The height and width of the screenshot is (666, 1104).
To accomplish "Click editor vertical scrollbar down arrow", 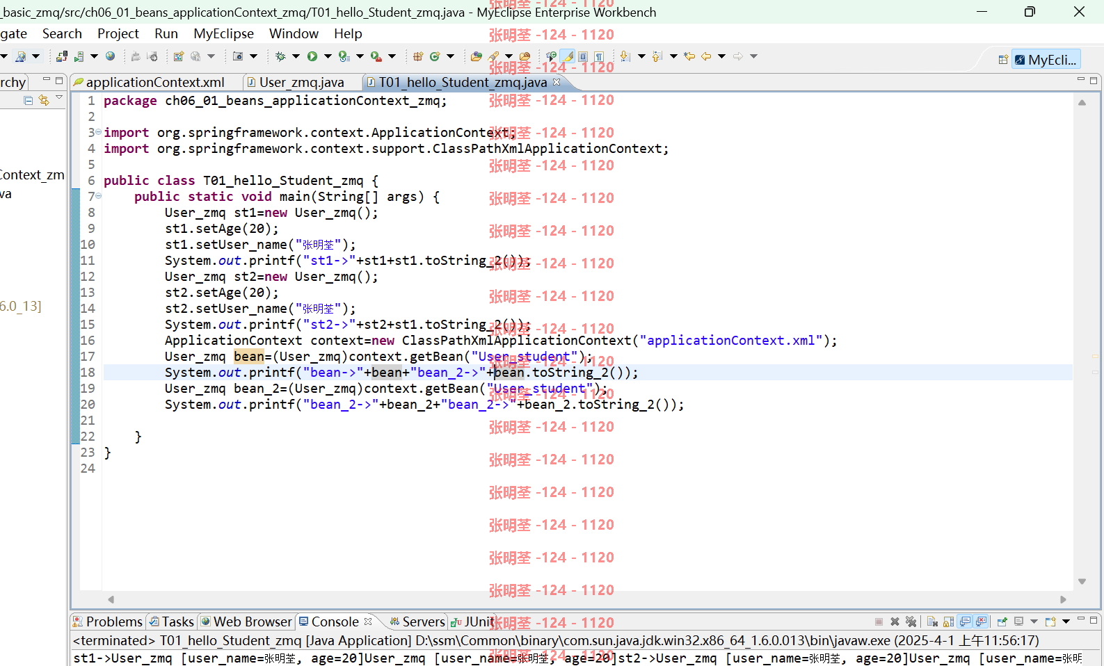I will click(x=1082, y=581).
